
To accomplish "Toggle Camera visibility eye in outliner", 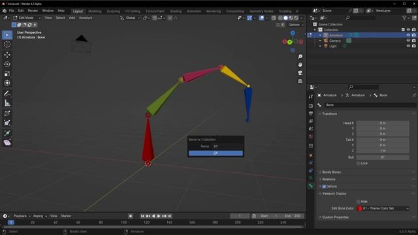I will pyautogui.click(x=408, y=40).
